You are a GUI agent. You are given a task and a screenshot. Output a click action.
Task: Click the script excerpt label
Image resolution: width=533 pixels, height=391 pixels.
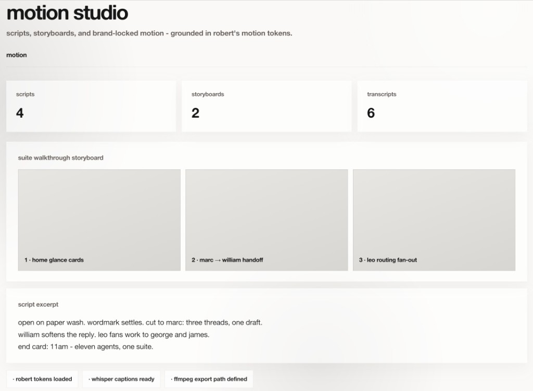tap(38, 304)
